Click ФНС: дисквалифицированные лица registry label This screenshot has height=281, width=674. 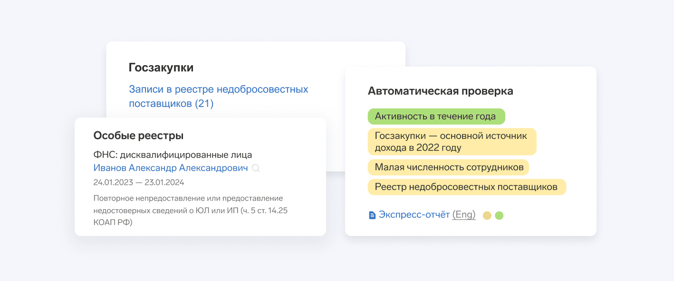[173, 155]
